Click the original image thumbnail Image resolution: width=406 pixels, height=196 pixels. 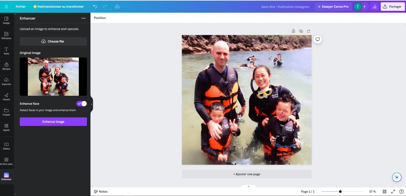pos(53,76)
